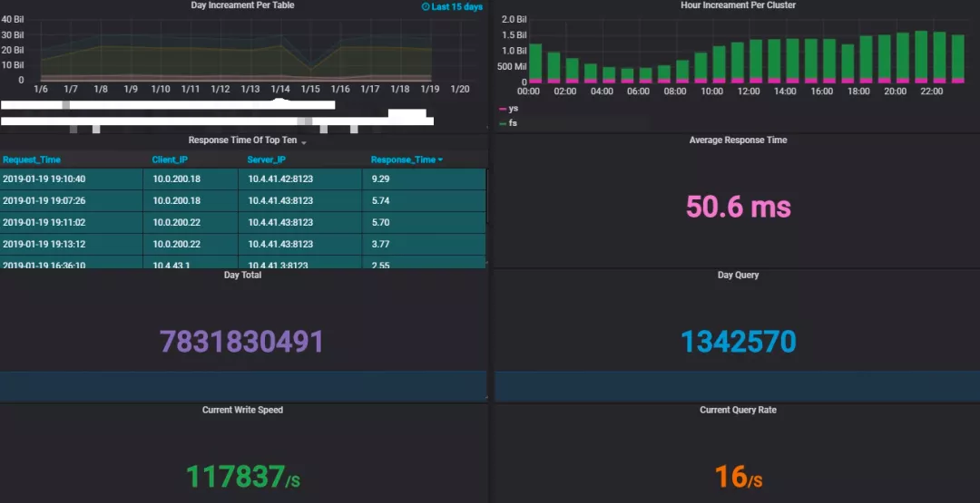980x503 pixels.
Task: Open the Response Time Of Top Ten panel menu arrow
Action: coord(304,142)
